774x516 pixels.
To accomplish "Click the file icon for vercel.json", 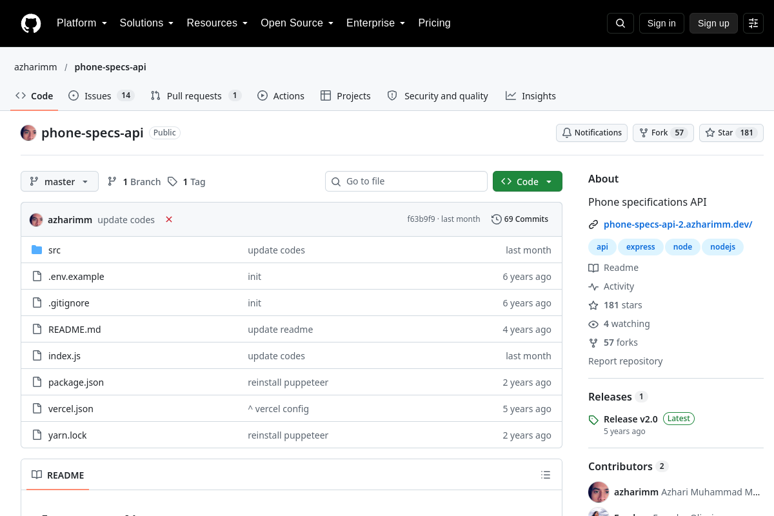I will tap(37, 409).
